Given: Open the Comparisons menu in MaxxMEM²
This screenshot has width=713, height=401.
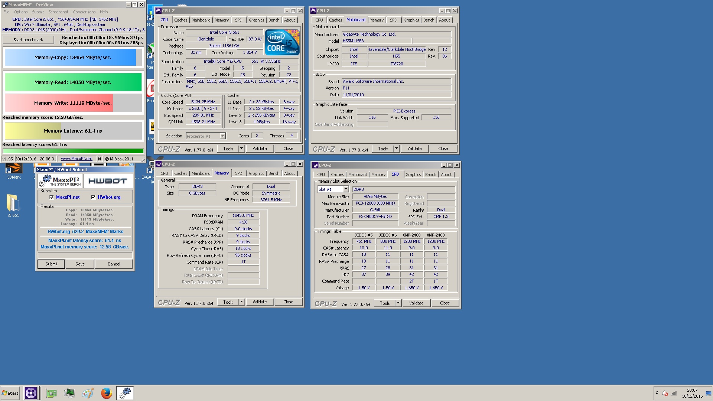Looking at the screenshot, I should [x=84, y=12].
